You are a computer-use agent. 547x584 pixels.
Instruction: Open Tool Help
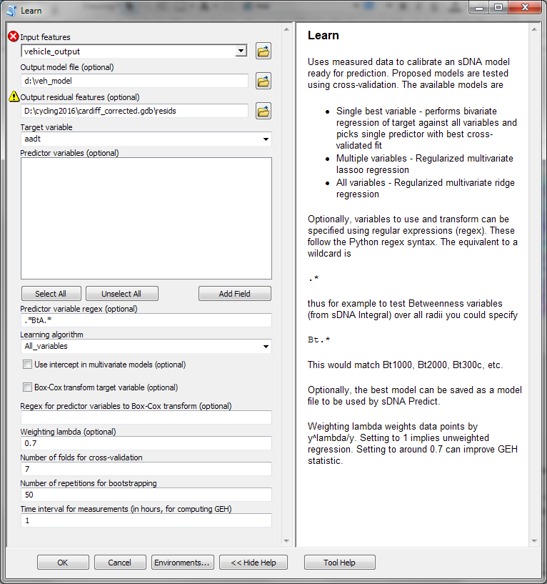pyautogui.click(x=340, y=563)
